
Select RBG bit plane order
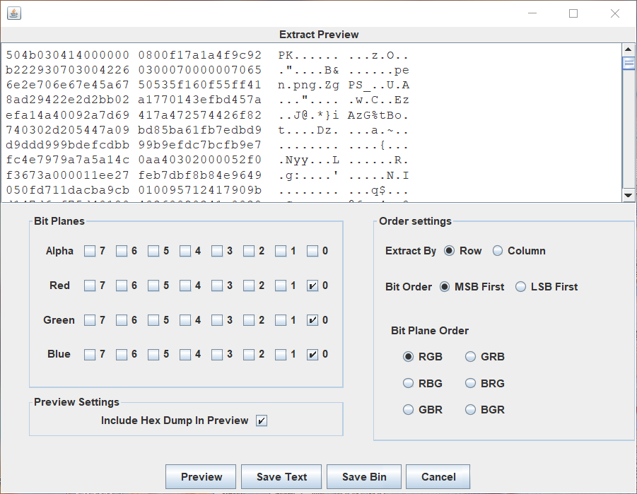(408, 383)
